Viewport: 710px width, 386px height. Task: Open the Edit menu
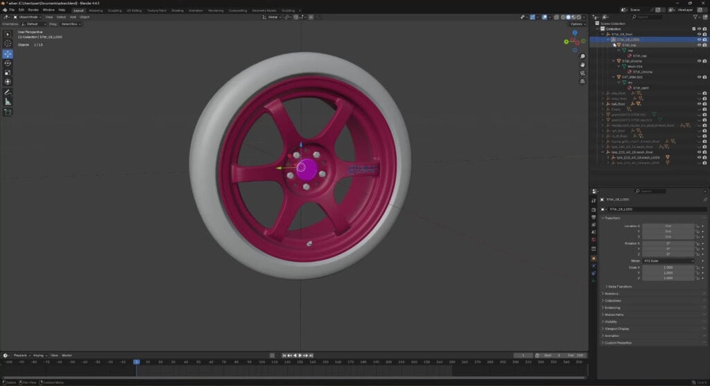(x=21, y=10)
